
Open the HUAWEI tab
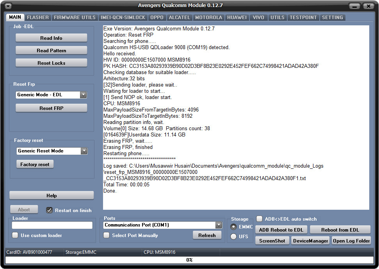coord(237,18)
